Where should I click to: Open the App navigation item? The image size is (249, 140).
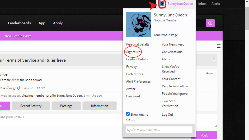click(42, 23)
